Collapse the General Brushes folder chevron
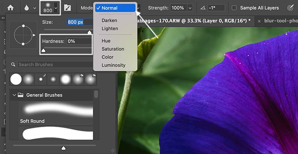The width and height of the screenshot is (298, 154). click(14, 95)
